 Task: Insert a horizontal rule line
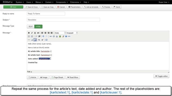click(29, 40)
